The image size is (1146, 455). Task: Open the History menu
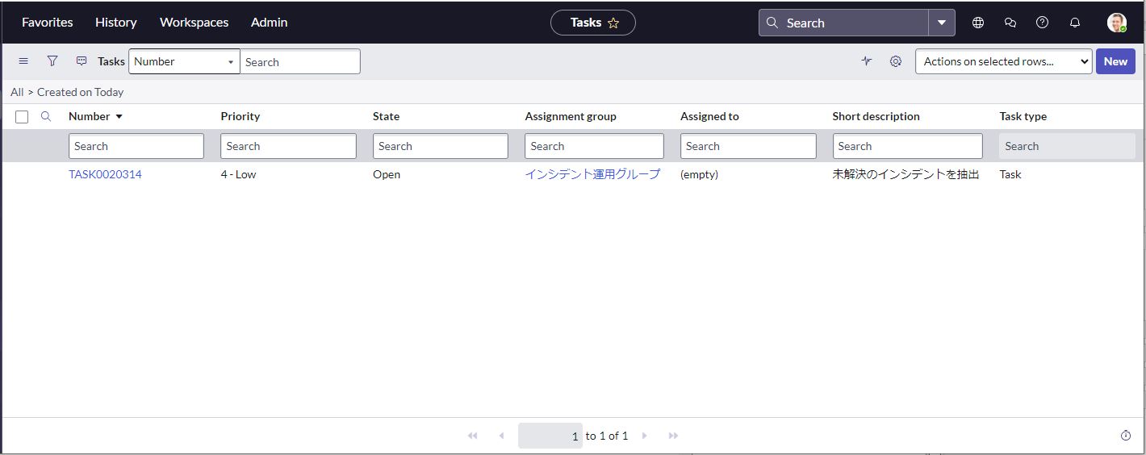[x=115, y=23]
